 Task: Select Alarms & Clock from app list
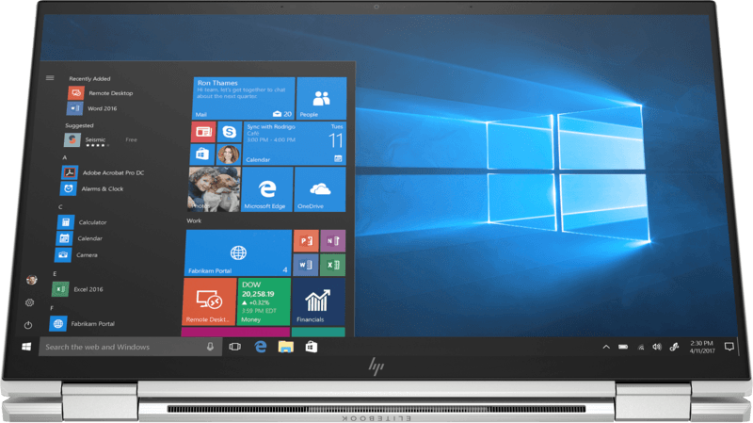[100, 188]
